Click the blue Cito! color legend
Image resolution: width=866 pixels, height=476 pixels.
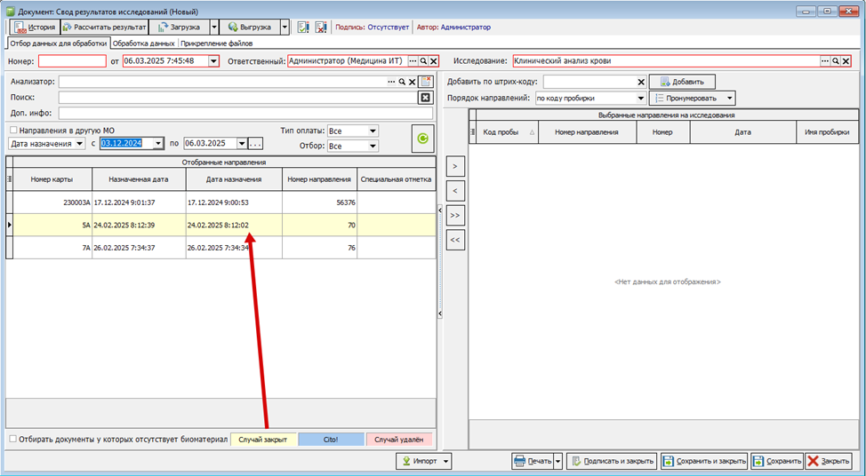click(331, 439)
